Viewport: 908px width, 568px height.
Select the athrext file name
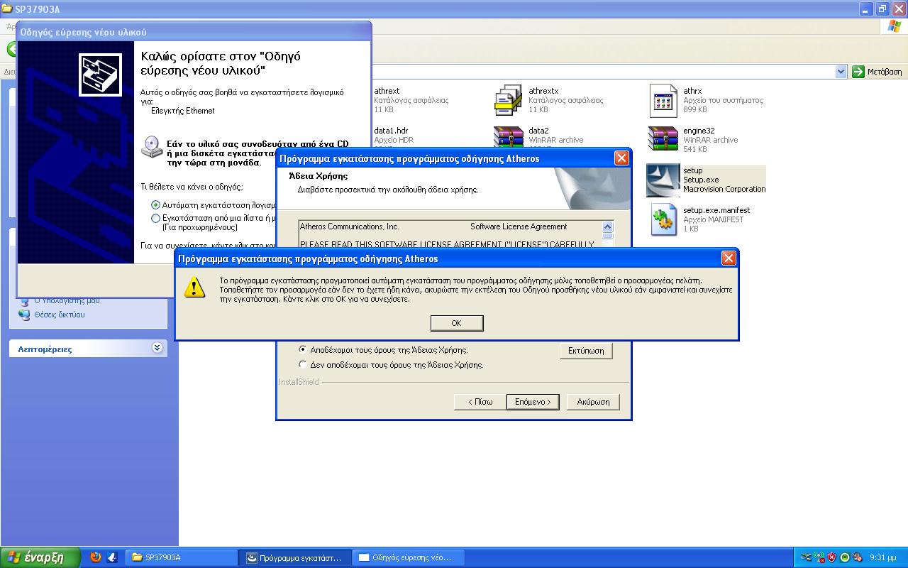pos(387,91)
